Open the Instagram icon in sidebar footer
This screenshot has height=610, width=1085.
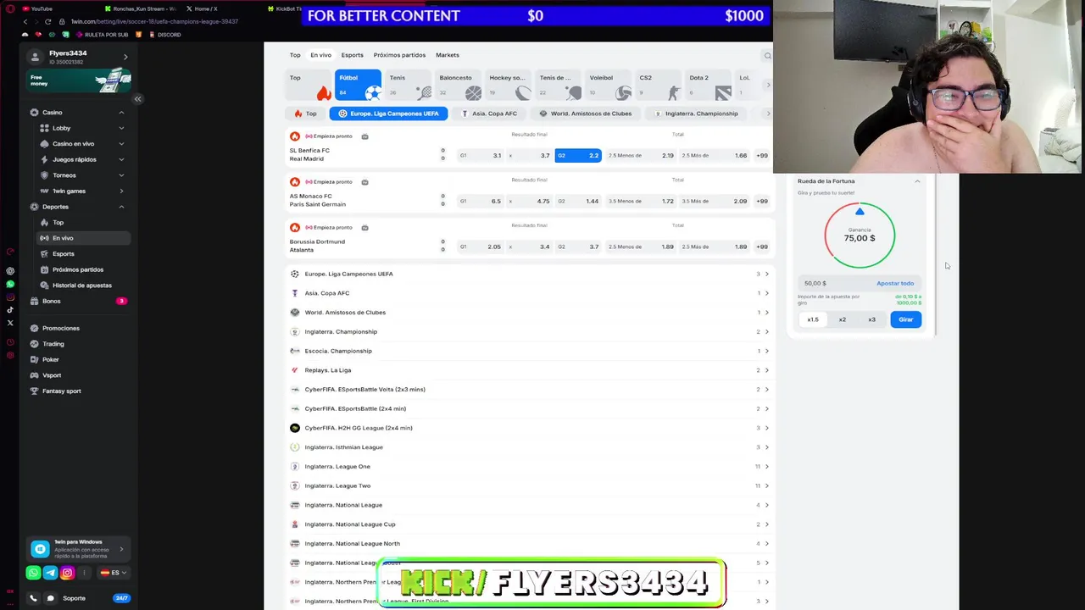67,573
